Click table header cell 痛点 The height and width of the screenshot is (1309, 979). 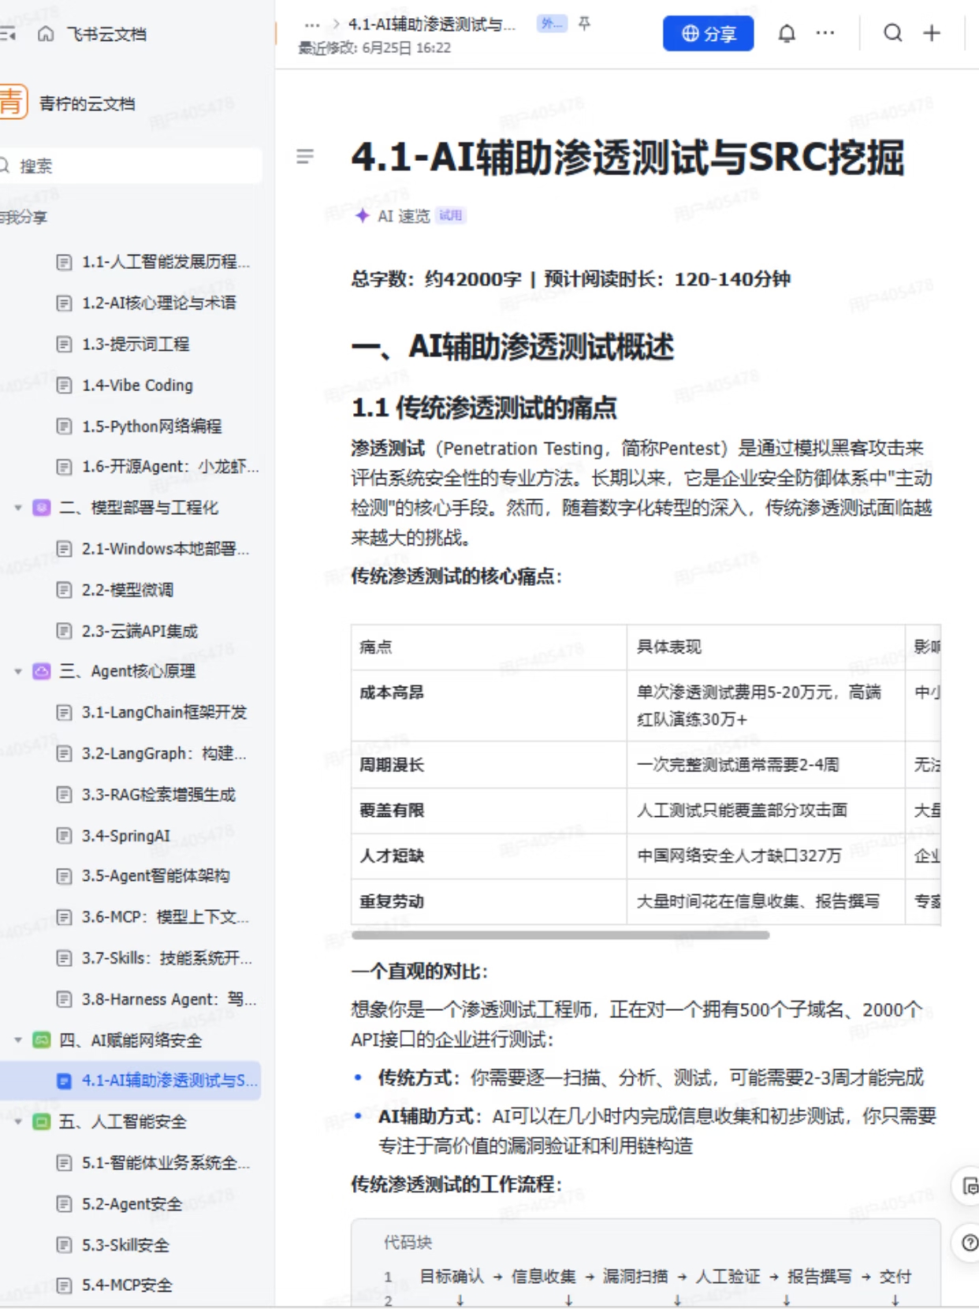click(489, 647)
